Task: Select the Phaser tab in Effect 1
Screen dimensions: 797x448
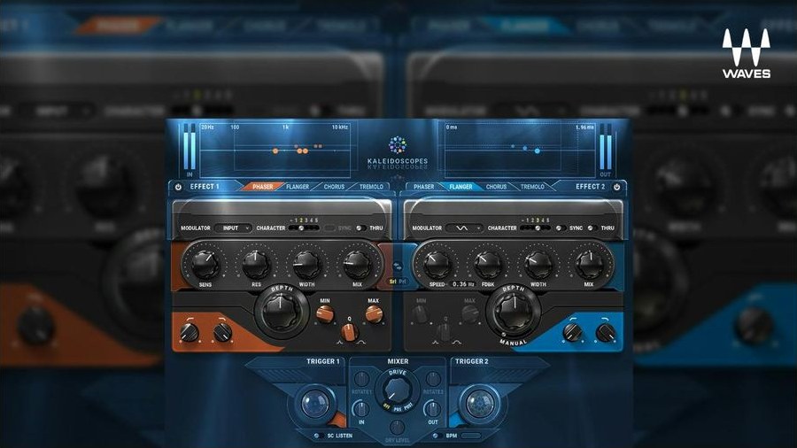Action: tap(263, 187)
